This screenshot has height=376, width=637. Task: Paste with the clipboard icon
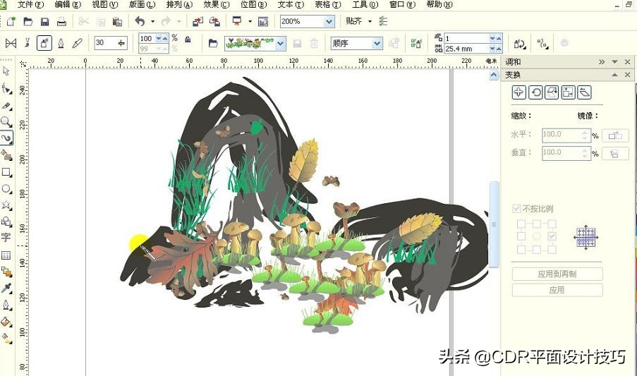(x=117, y=22)
